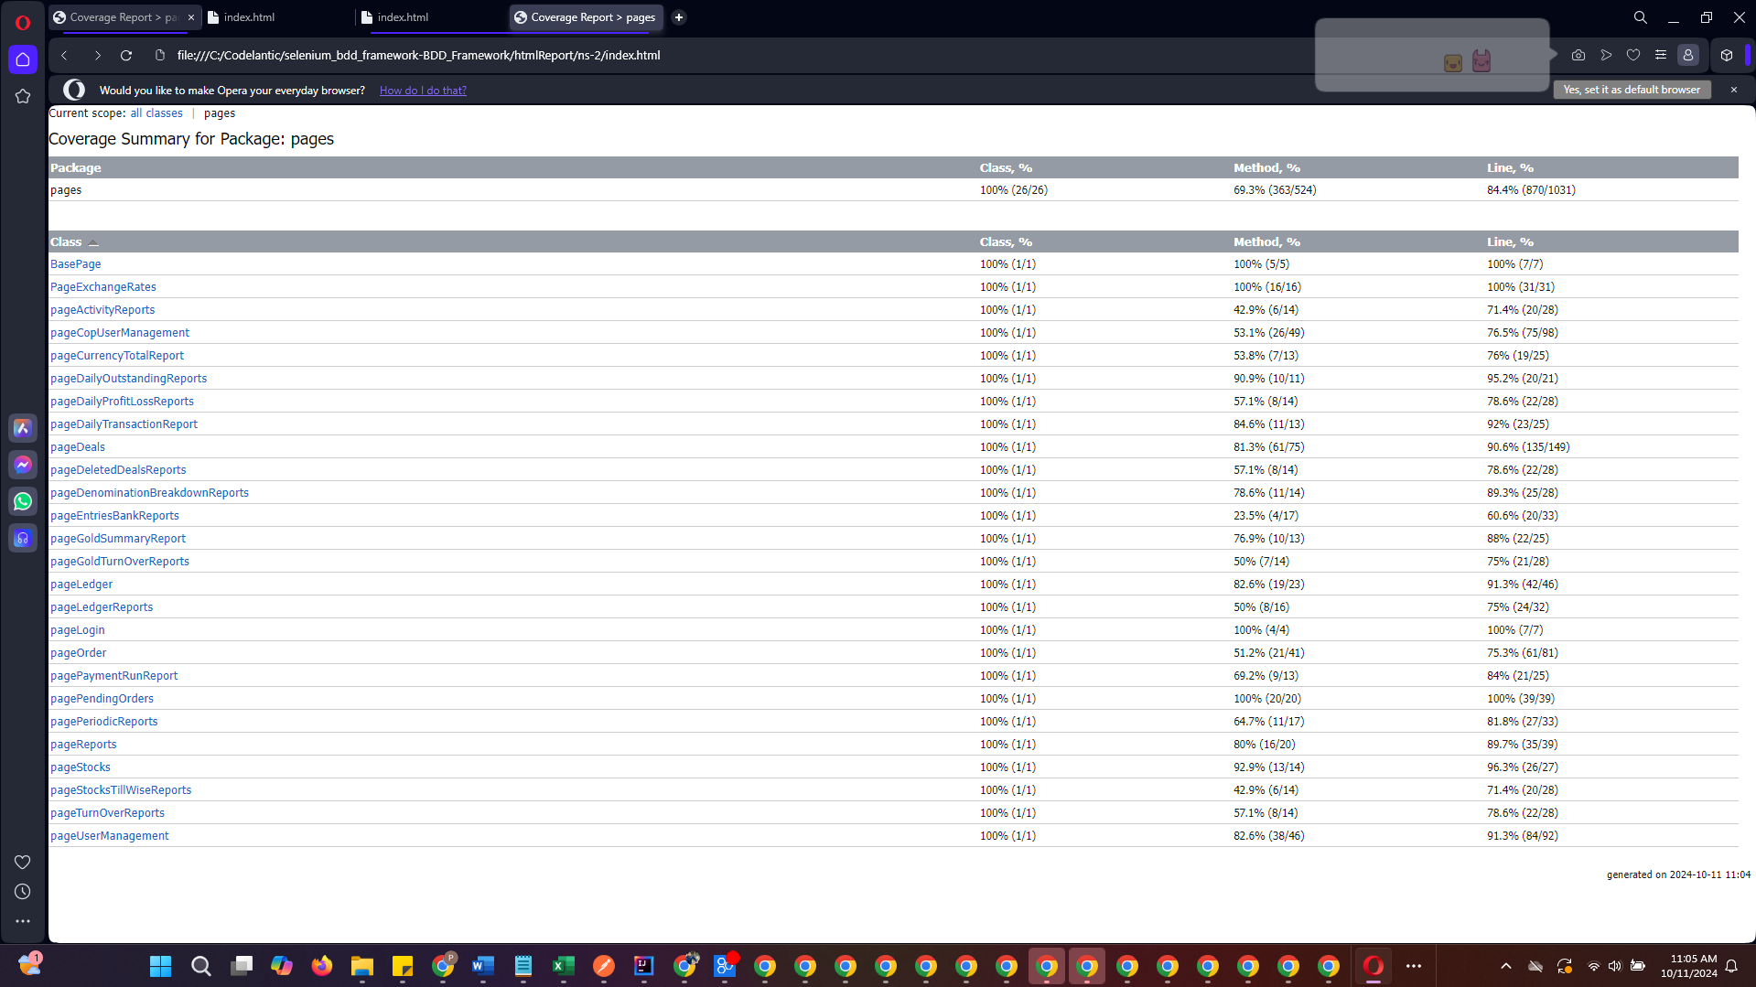Go back to previous page

tap(64, 55)
